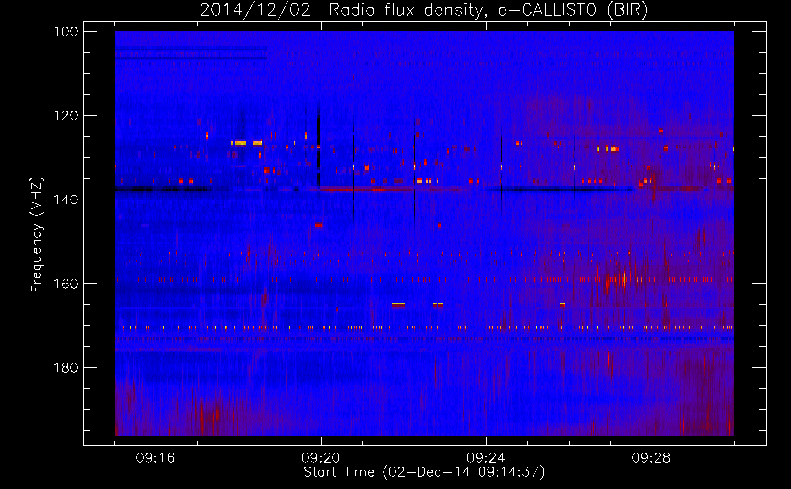Click the 09:16 time tick label
Image resolution: width=791 pixels, height=489 pixels.
coord(155,458)
